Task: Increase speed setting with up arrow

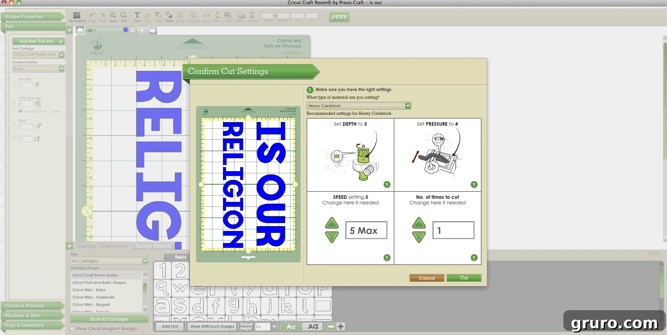Action: pos(332,223)
